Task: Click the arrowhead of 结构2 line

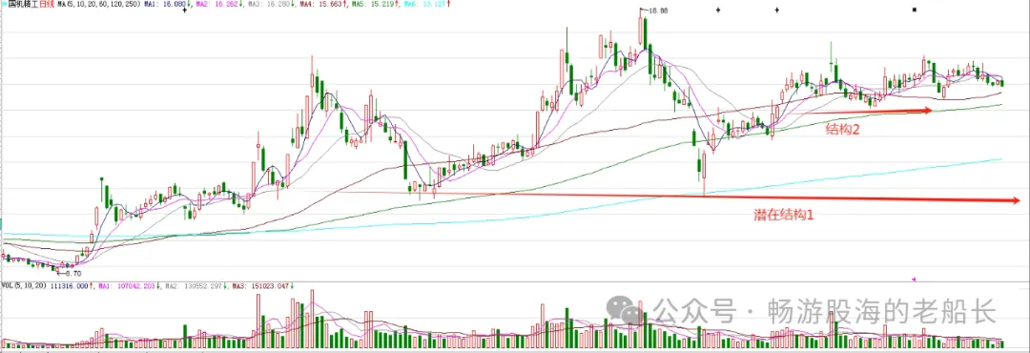Action: pyautogui.click(x=928, y=111)
